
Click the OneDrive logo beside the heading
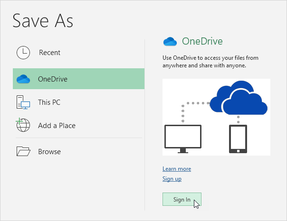(170, 41)
